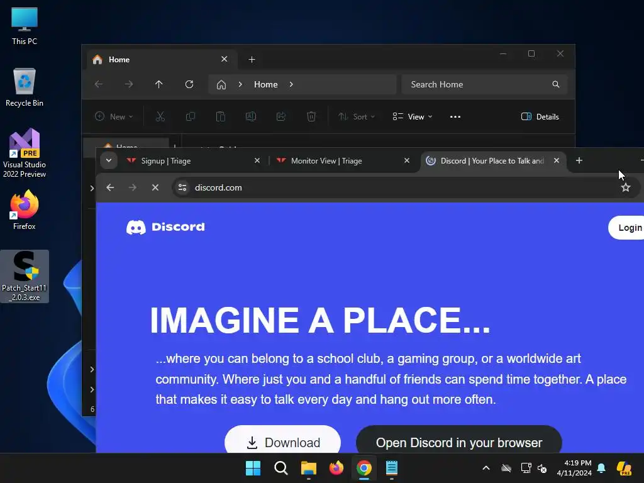This screenshot has width=644, height=483.
Task: Click the Delete trash icon in Explorer
Action: (x=311, y=116)
